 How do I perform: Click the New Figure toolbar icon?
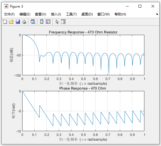5,22
